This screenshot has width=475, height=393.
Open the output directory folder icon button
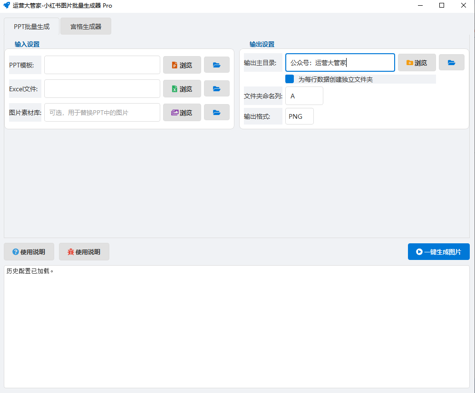[451, 63]
